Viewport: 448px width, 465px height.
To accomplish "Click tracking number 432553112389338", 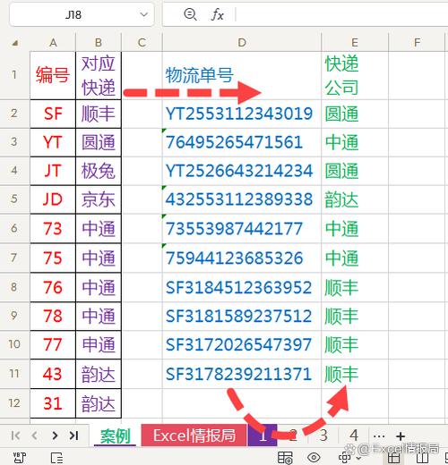I will click(x=242, y=199).
